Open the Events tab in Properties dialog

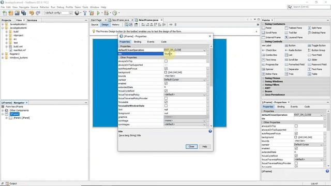tap(151, 42)
